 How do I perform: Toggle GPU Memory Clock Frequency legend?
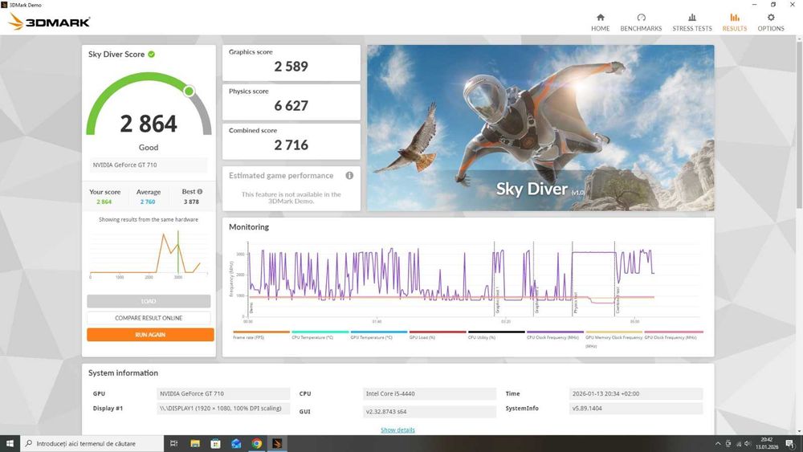coord(613,338)
